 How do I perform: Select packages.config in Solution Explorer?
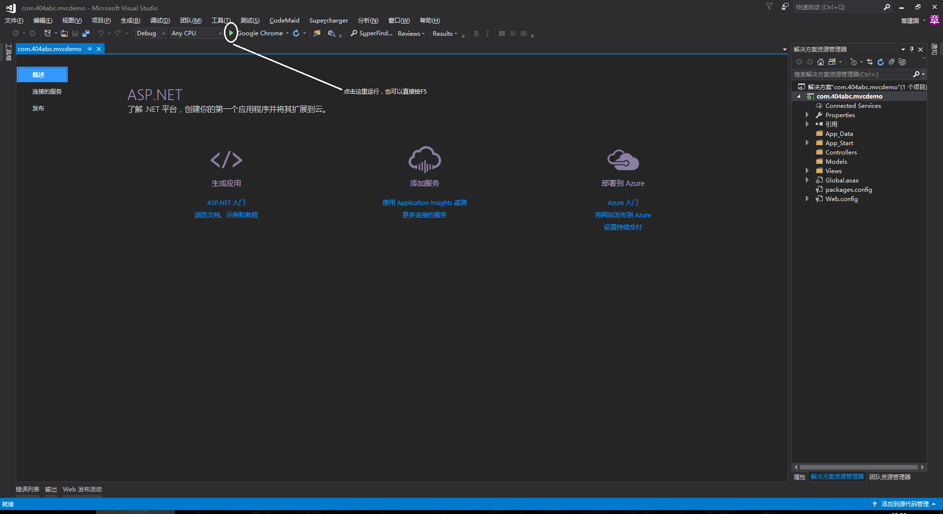pyautogui.click(x=848, y=189)
